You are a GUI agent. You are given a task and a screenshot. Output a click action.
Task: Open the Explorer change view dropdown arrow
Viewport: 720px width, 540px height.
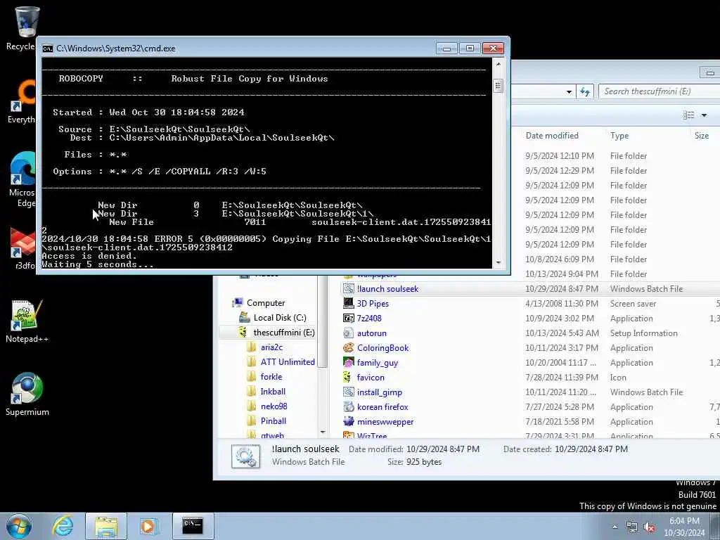click(x=704, y=115)
